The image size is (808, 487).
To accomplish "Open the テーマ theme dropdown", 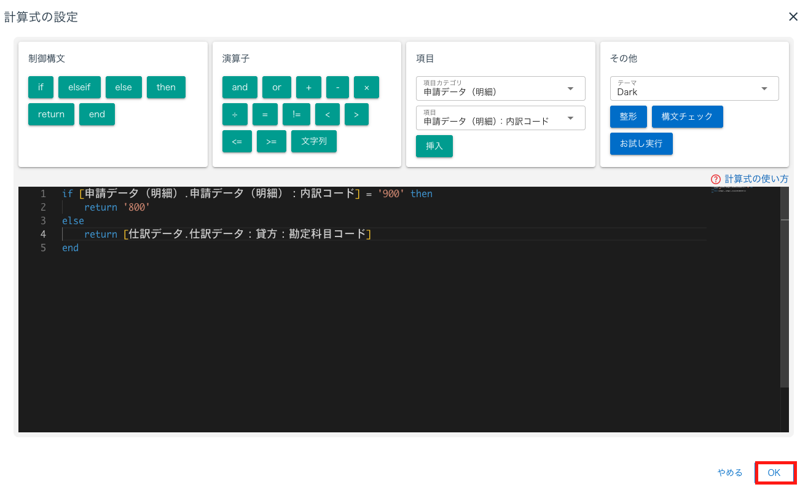I will click(x=694, y=88).
